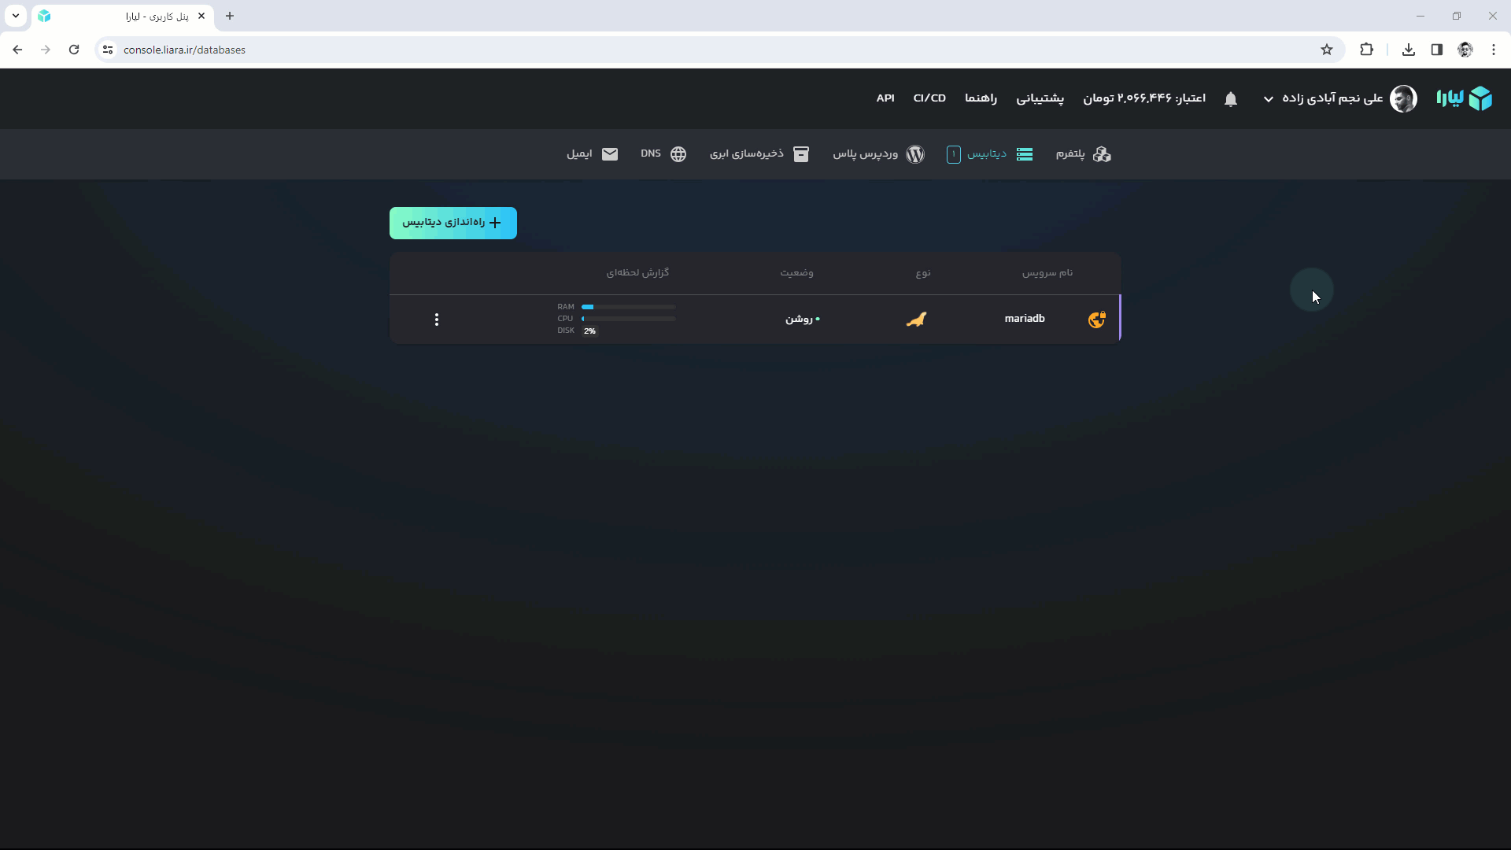The image size is (1511, 850).
Task: Open the API menu link
Action: pos(885,98)
